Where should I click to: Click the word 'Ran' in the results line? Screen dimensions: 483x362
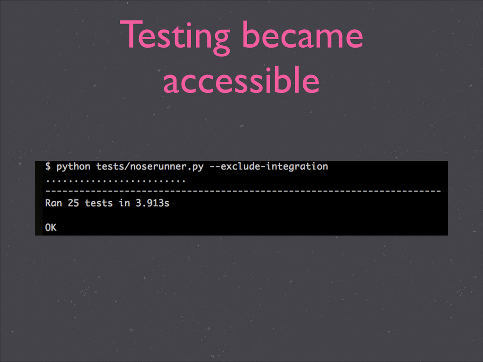coord(54,203)
